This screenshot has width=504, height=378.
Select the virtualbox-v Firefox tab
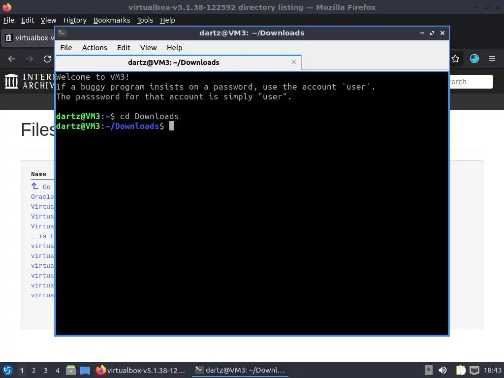[29, 38]
